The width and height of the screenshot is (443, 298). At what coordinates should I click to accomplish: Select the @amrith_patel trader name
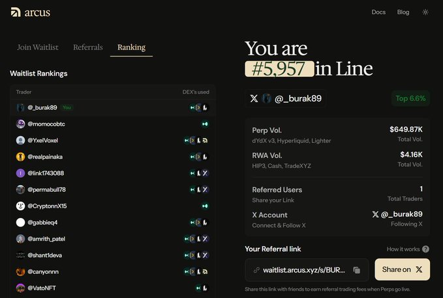pyautogui.click(x=46, y=239)
